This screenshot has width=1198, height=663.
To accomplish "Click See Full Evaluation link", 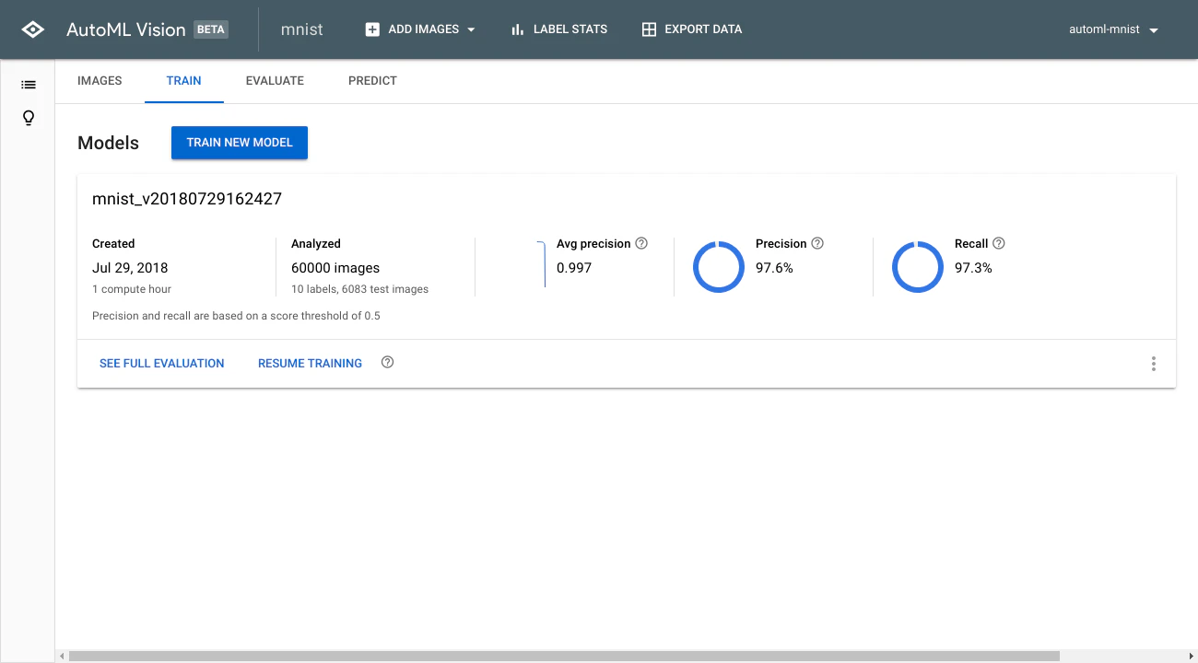I will pyautogui.click(x=162, y=364).
